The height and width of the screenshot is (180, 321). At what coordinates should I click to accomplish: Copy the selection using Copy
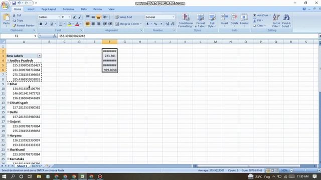tap(18, 20)
